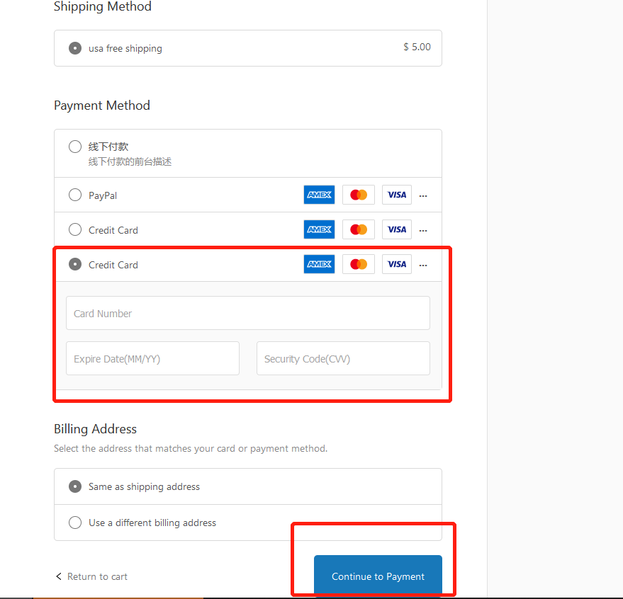Click the AMEX icon in selected Credit Card row
This screenshot has height=599, width=623.
tap(319, 264)
